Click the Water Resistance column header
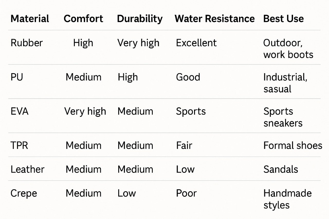The image size is (329, 219). (215, 19)
